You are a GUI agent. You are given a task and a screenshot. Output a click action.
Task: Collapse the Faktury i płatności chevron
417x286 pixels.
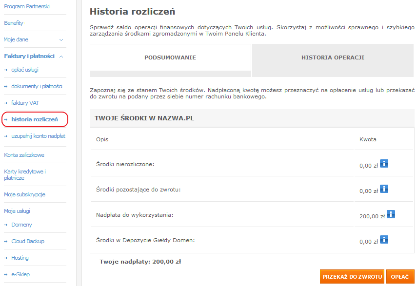(61, 57)
